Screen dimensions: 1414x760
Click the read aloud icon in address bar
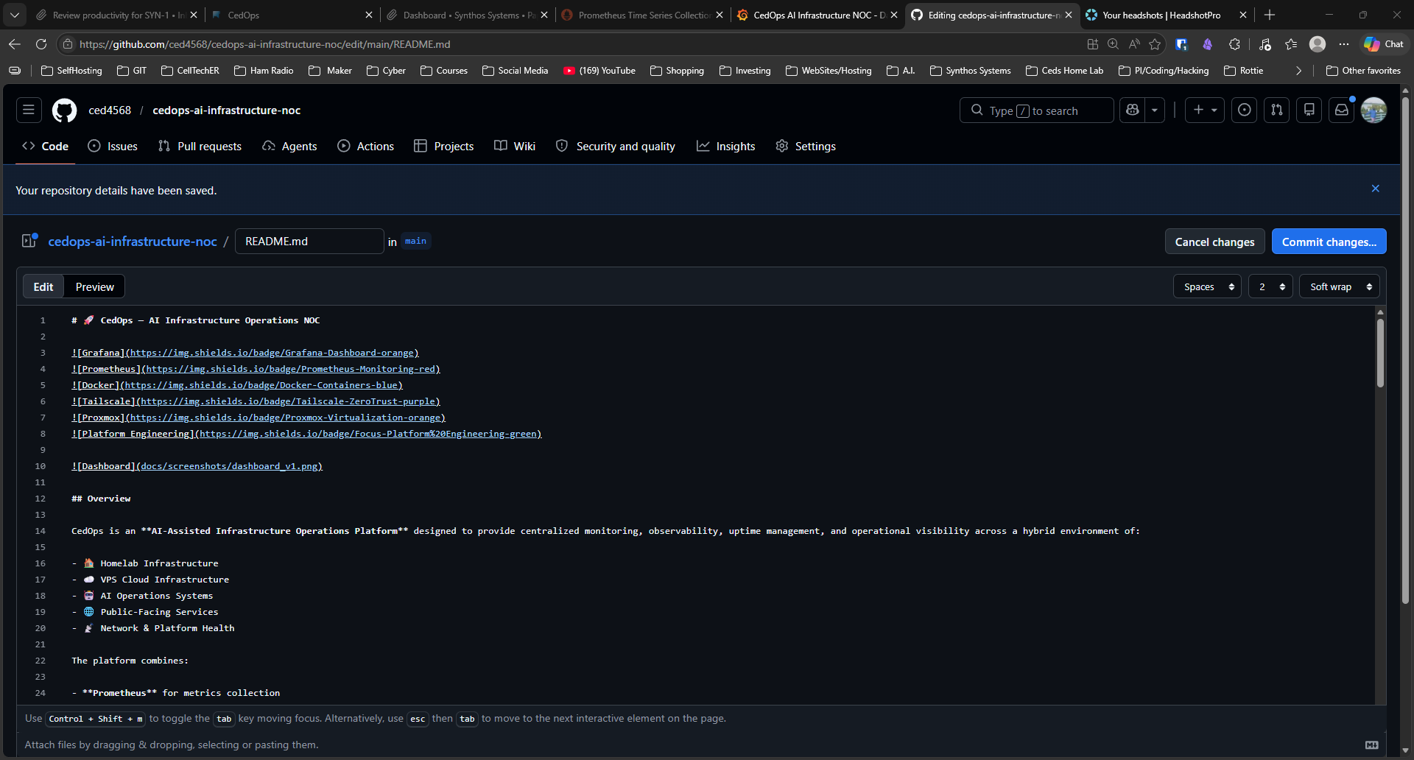[1134, 44]
